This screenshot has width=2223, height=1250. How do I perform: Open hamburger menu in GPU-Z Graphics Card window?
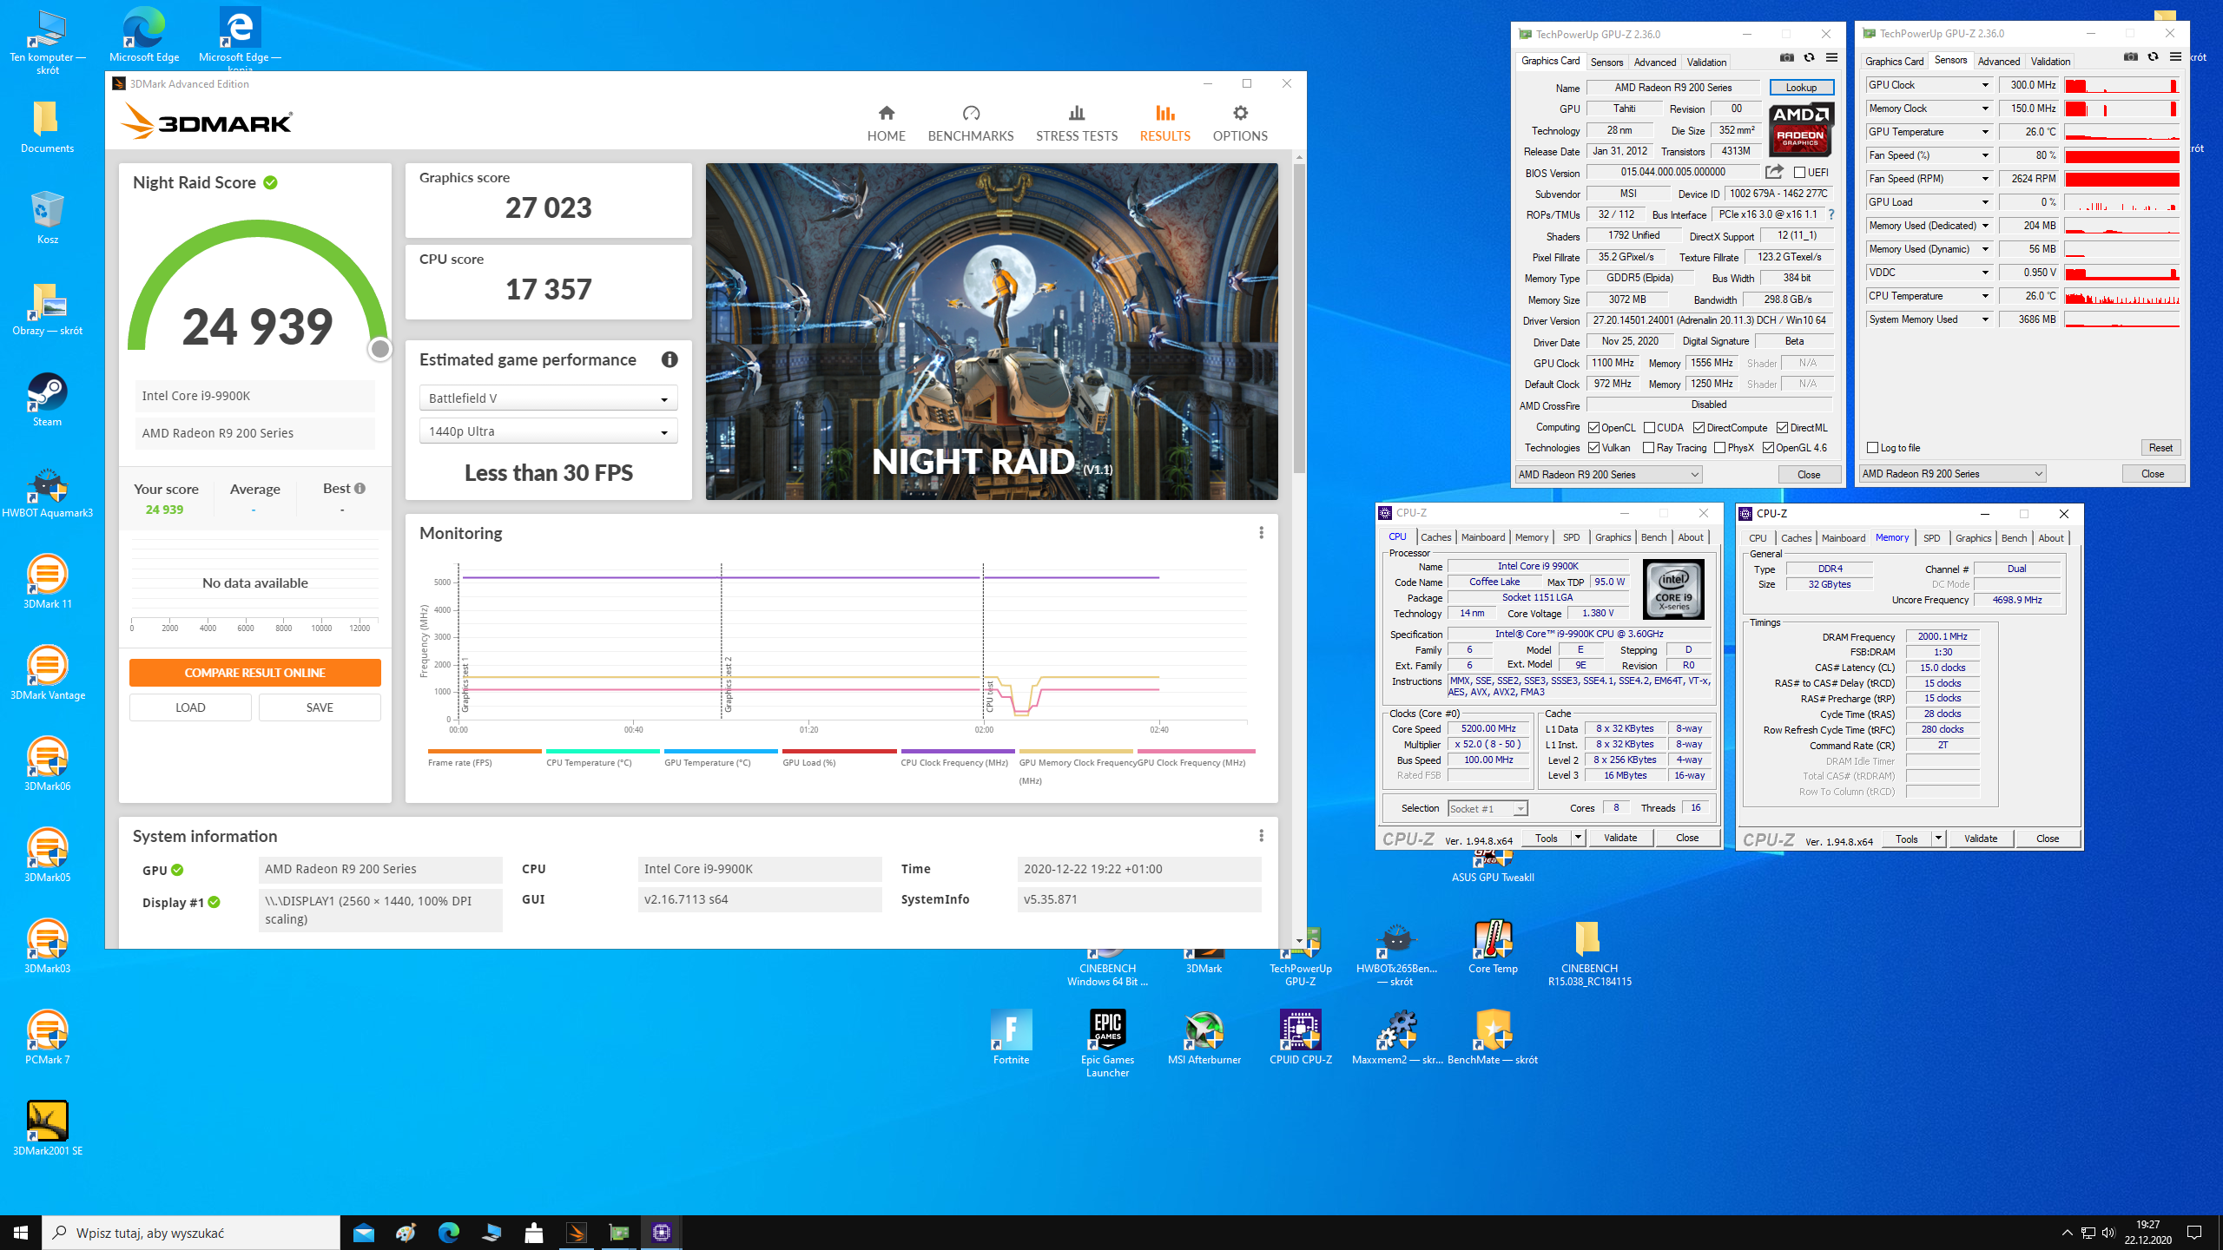pos(1831,58)
